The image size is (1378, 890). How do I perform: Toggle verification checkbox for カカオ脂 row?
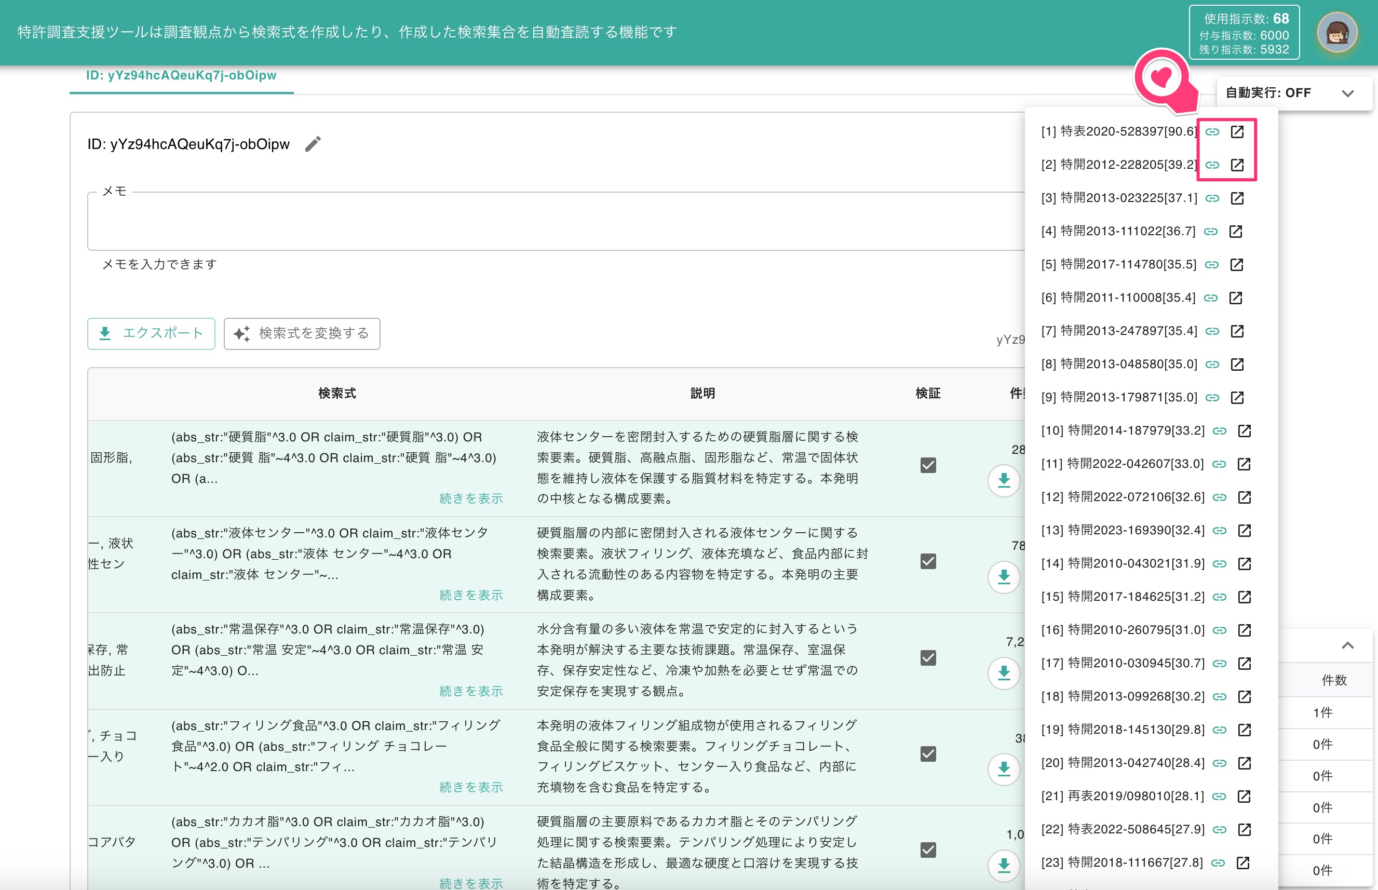(928, 850)
